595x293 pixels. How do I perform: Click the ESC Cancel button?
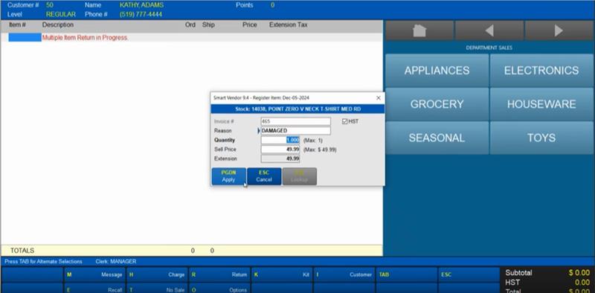pos(264,176)
